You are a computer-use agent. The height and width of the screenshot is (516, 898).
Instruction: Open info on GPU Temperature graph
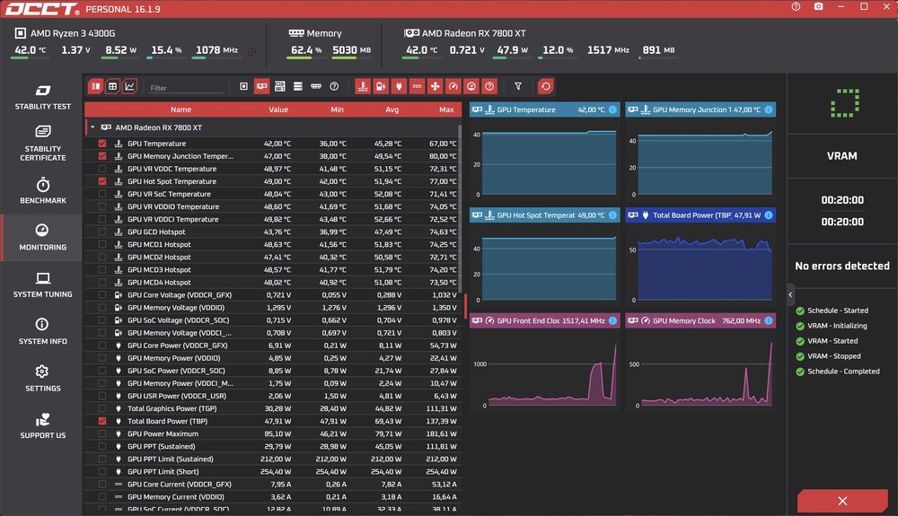[x=612, y=109]
